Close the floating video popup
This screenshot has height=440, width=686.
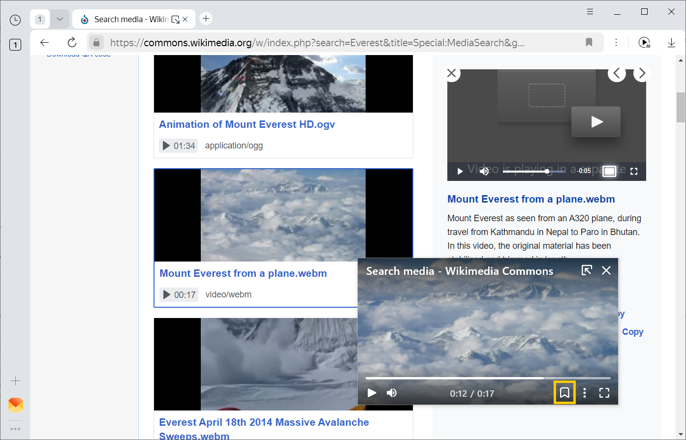point(606,270)
